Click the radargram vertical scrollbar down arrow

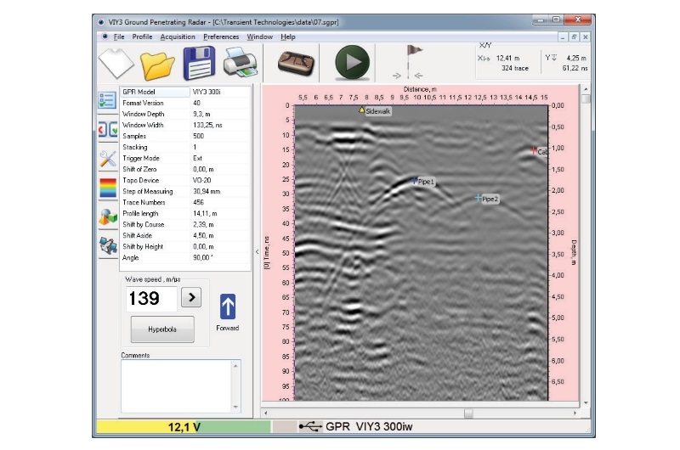coord(586,402)
